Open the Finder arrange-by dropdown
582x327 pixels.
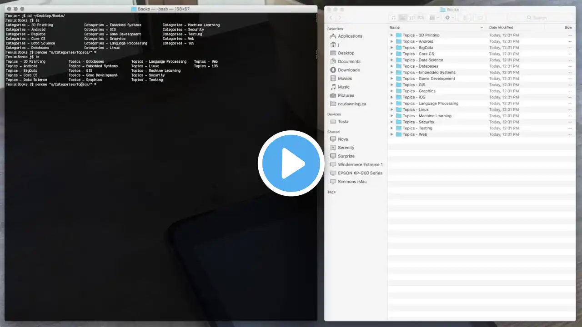click(435, 18)
